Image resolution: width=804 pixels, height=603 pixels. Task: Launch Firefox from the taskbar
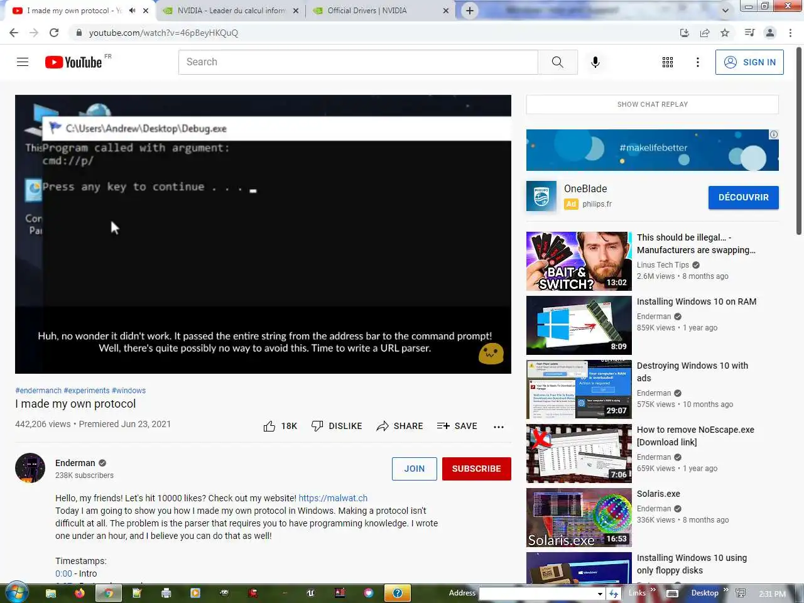click(80, 592)
